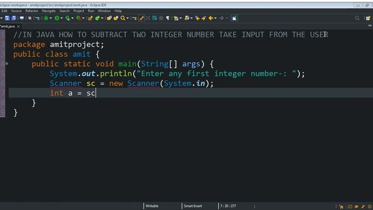Click the wand icon in status bar
Screen dimensions: 373x210
pos(363,206)
